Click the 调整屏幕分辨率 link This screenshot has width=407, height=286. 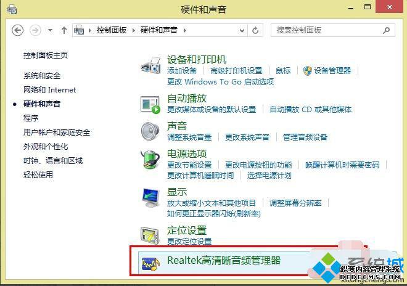(295, 203)
